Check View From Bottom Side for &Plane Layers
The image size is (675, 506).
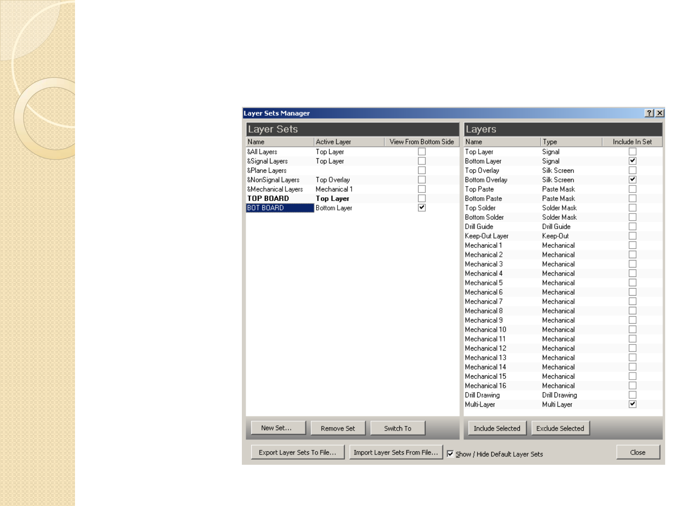tap(422, 171)
